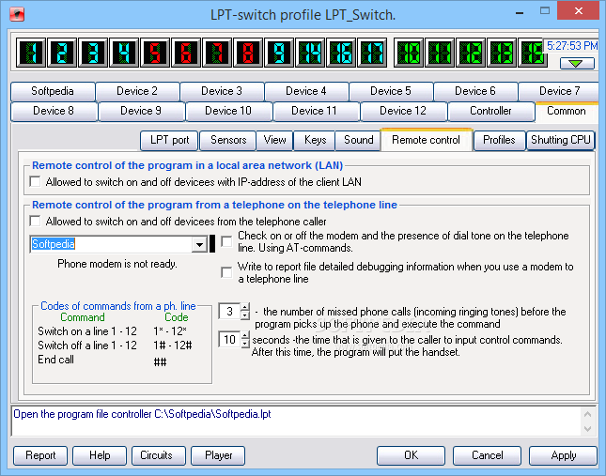The image size is (606, 476).
Task: Switch to the Sound sub-tab
Action: [x=359, y=140]
